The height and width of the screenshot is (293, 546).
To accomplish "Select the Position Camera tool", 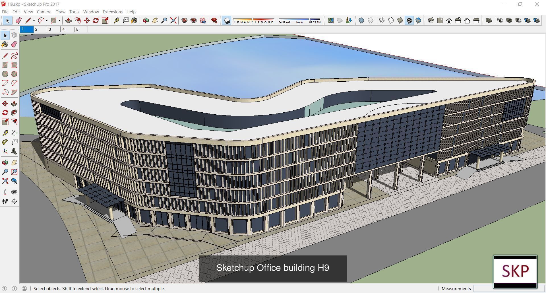I will pos(5,192).
